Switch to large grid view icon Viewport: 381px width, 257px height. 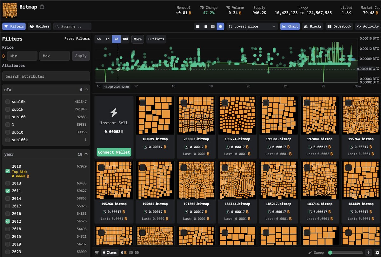(221, 26)
